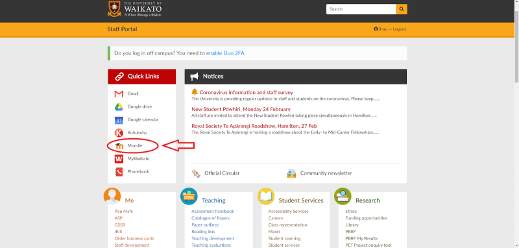The width and height of the screenshot is (519, 248).
Task: Open the Community newsletter link
Action: coord(326,173)
